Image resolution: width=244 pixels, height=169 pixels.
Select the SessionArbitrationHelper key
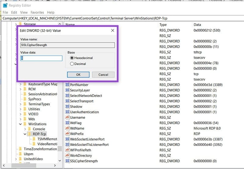point(43,94)
